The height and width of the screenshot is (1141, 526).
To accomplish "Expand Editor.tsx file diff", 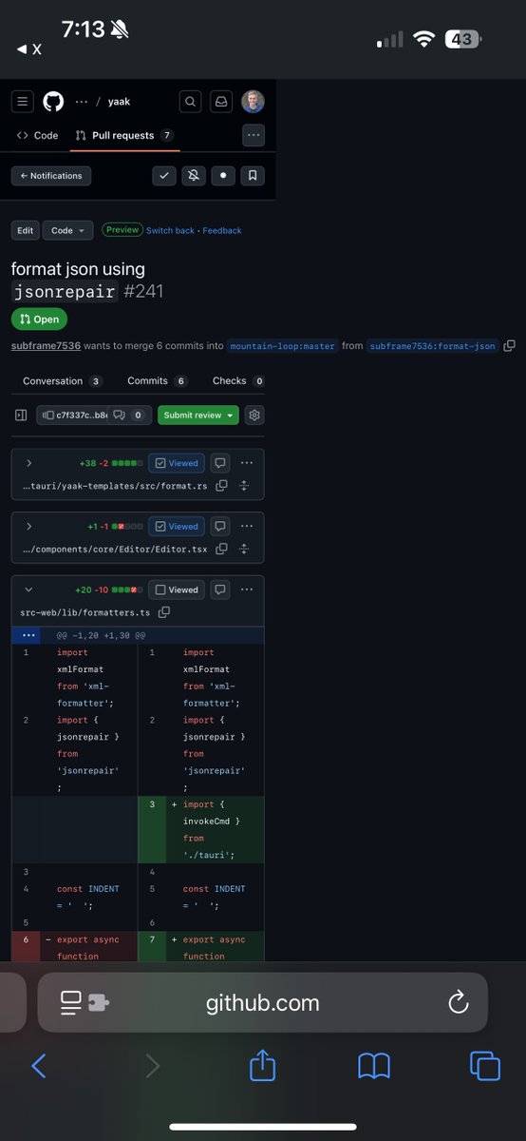I will (29, 526).
